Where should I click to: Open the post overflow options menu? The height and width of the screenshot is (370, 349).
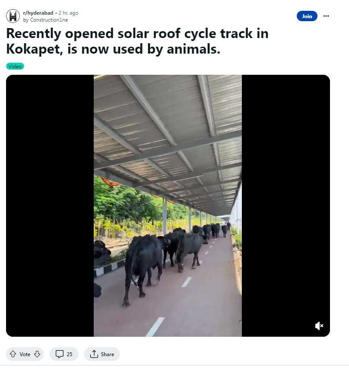point(326,16)
